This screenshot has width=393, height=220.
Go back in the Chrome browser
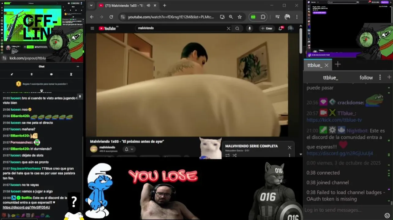point(92,17)
